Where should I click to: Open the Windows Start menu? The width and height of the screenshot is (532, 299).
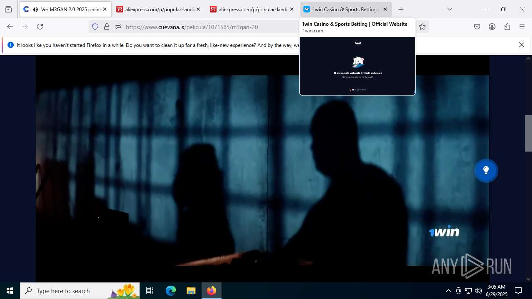point(10,291)
